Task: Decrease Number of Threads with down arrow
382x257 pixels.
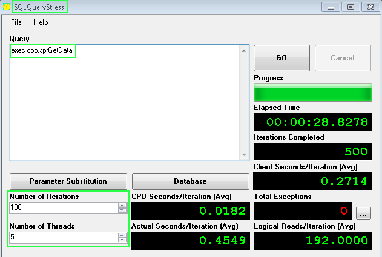Action: [x=122, y=240]
